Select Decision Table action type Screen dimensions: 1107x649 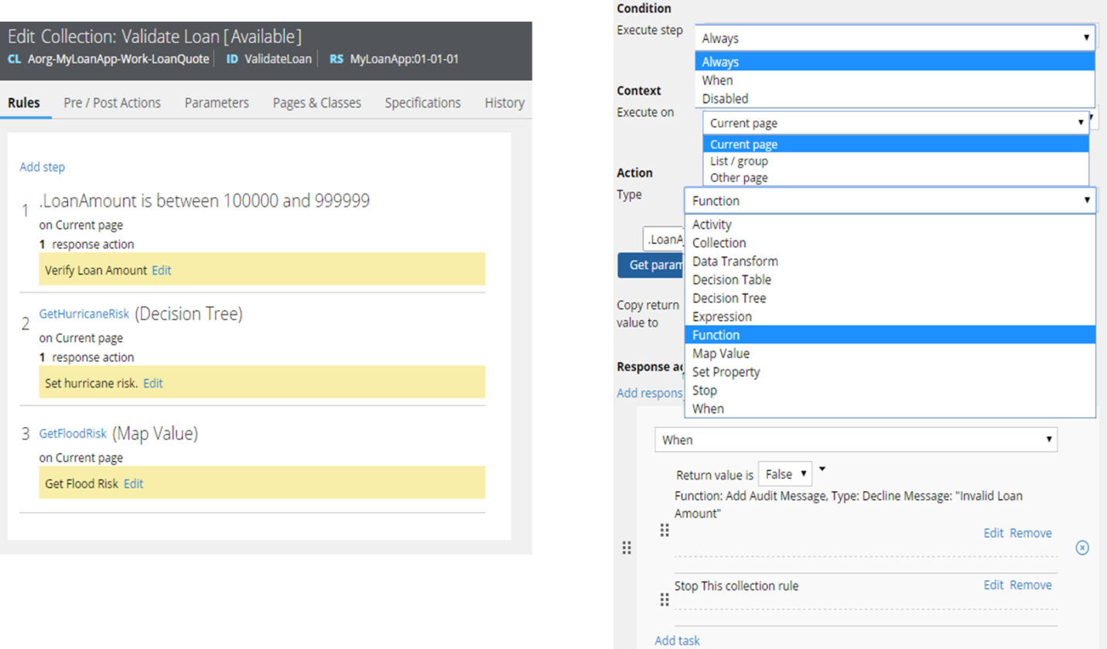(x=731, y=279)
